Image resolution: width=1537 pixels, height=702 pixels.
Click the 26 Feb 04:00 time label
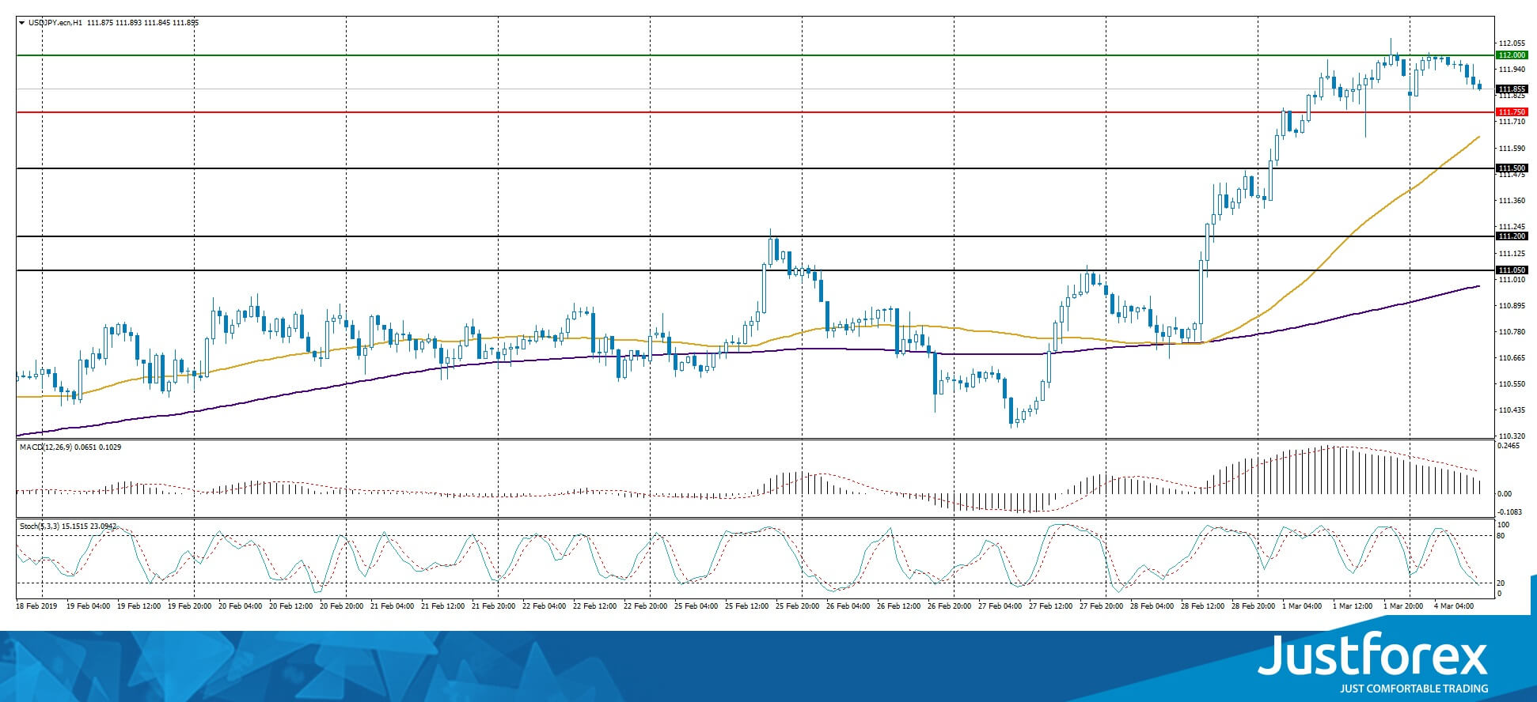click(848, 606)
